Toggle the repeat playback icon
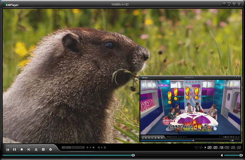Image resolution: width=245 pixels, height=160 pixels. tap(196, 147)
